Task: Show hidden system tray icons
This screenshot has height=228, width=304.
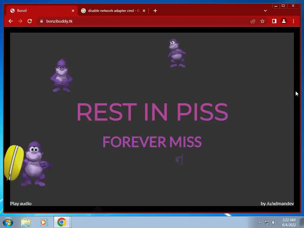Action: pos(259,223)
